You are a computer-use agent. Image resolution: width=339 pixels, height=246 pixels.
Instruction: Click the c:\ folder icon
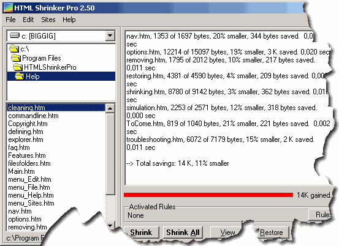(x=14, y=49)
